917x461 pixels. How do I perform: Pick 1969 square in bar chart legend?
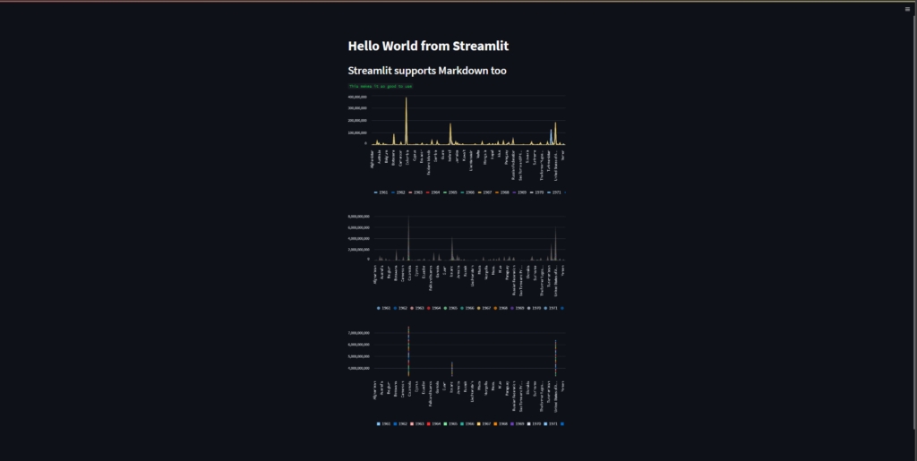[512, 423]
